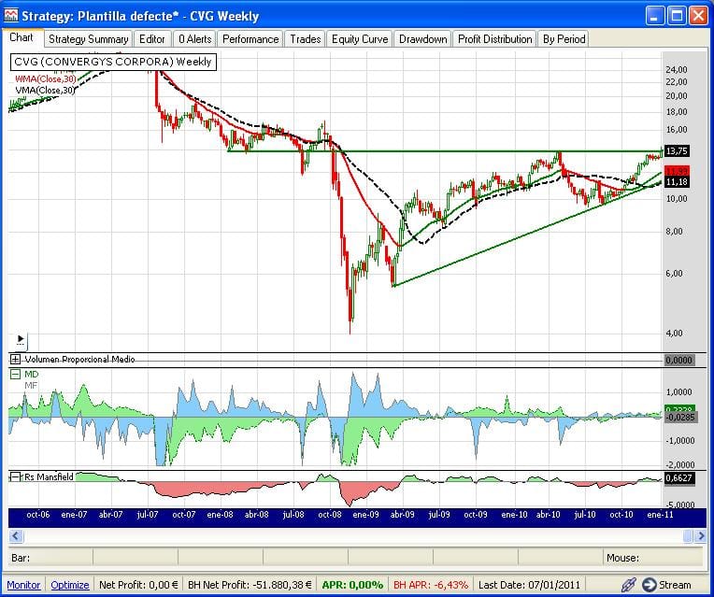Go to the Profit Distribution tab

click(495, 39)
